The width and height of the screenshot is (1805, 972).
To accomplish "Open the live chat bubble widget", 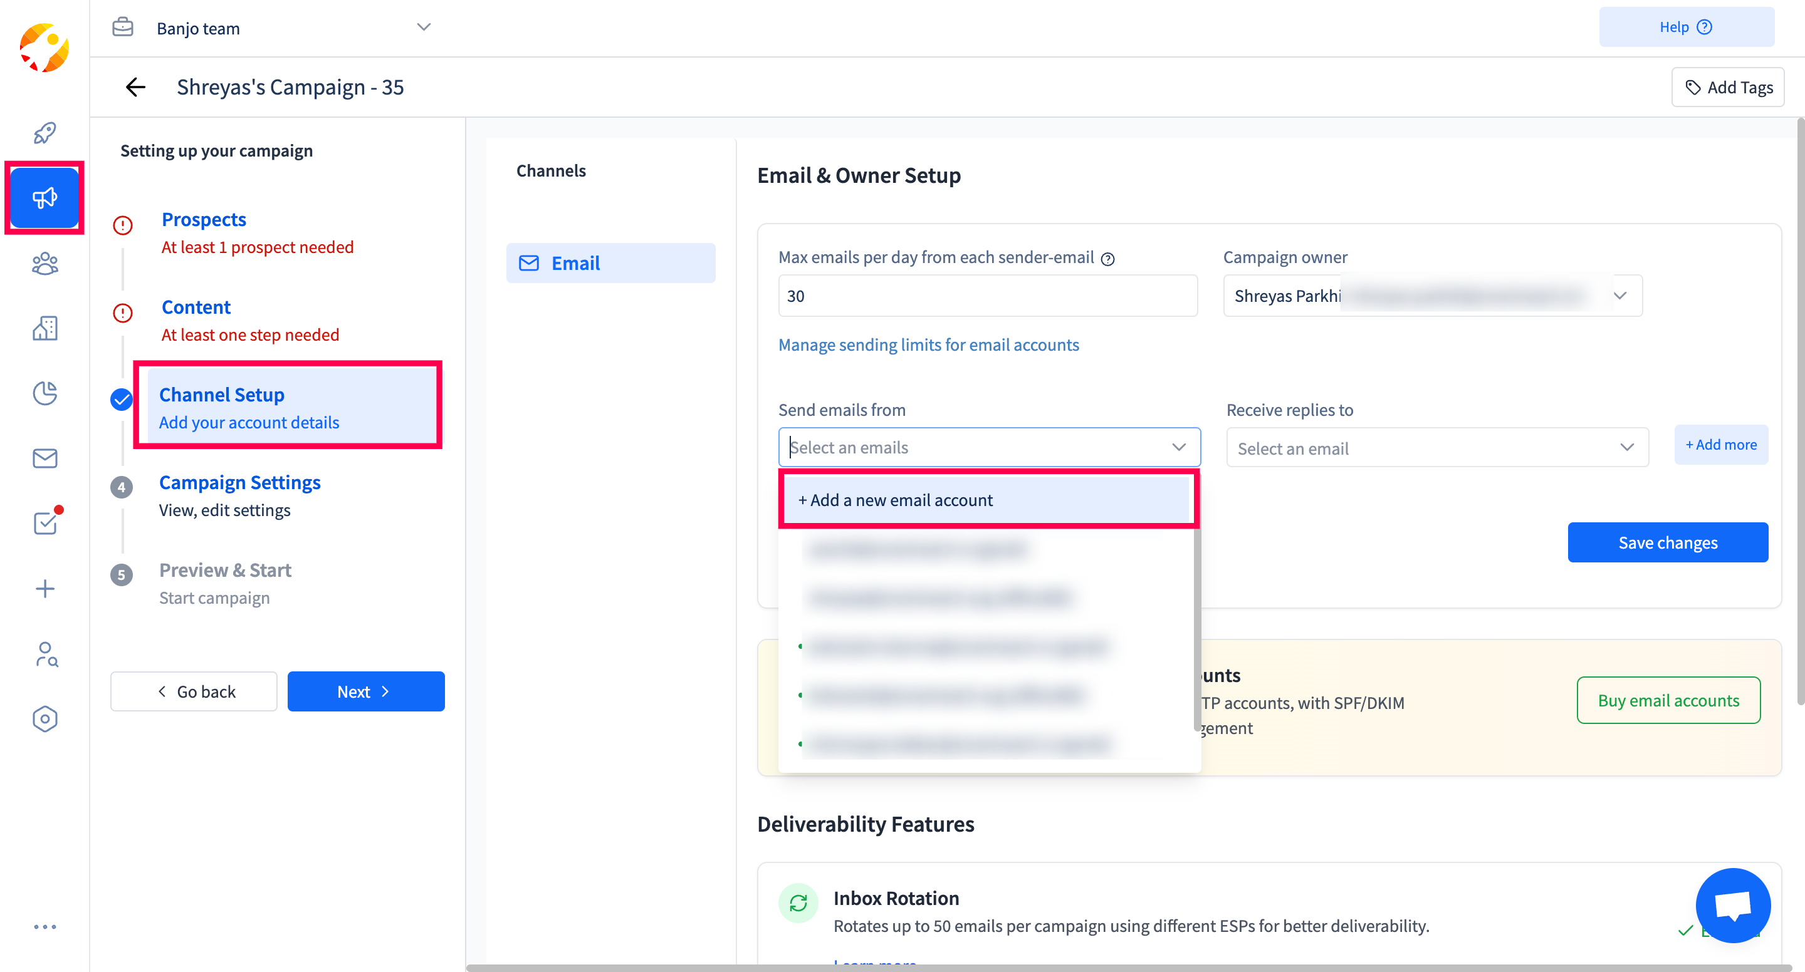I will [x=1732, y=905].
